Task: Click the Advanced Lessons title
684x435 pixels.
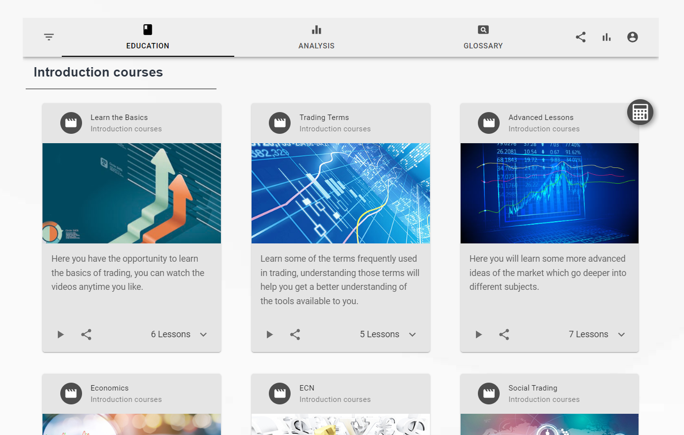Action: tap(541, 118)
